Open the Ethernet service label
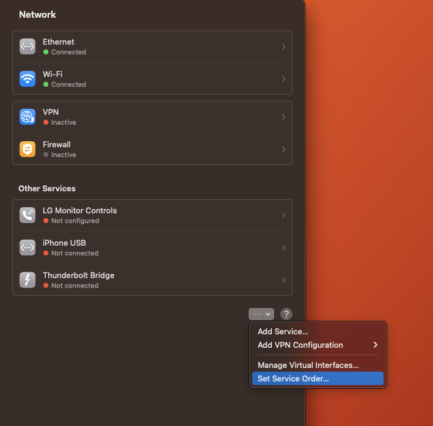Screen dimensions: 433x426 (x=58, y=42)
